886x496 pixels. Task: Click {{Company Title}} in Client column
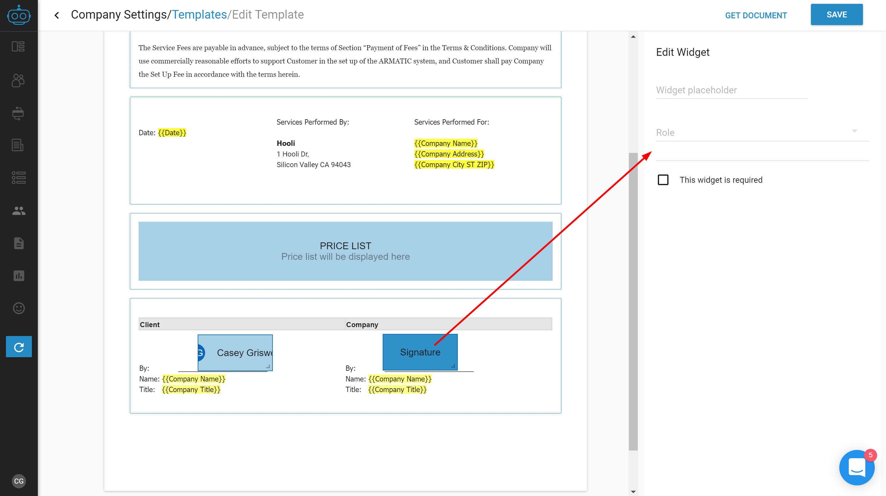point(191,389)
